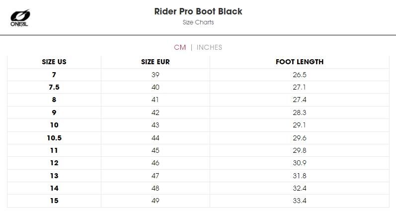Select the US size 13 row

pyautogui.click(x=198, y=176)
